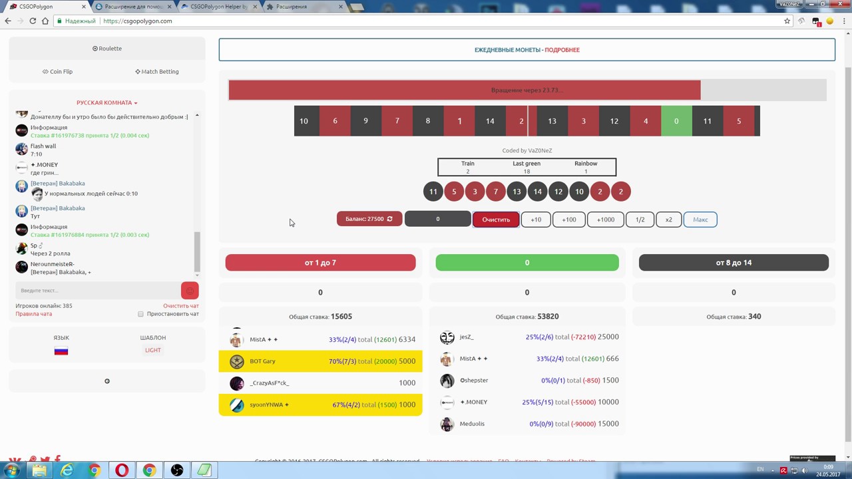Set maximum bet with 'Макс' button
Viewport: 852px width, 479px height.
(x=700, y=219)
